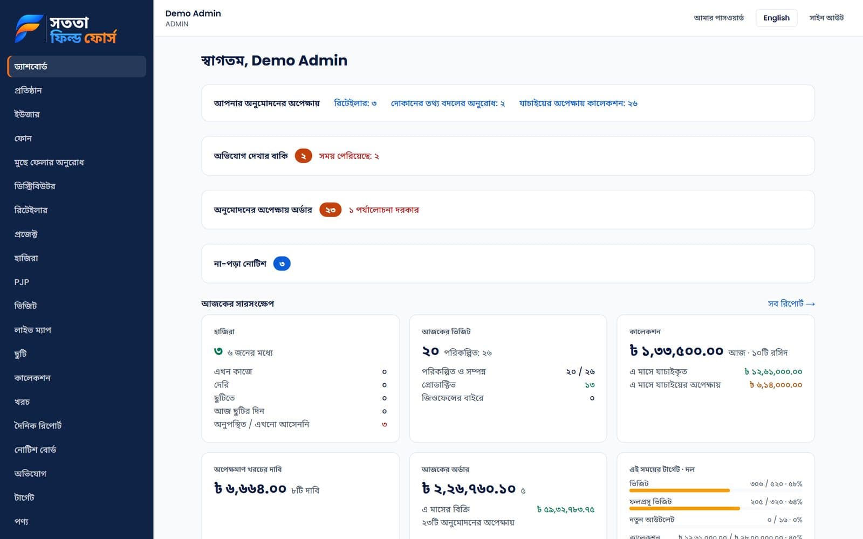Select টার্গেট from the sidebar
Viewport: 863px width, 539px height.
pos(77,498)
